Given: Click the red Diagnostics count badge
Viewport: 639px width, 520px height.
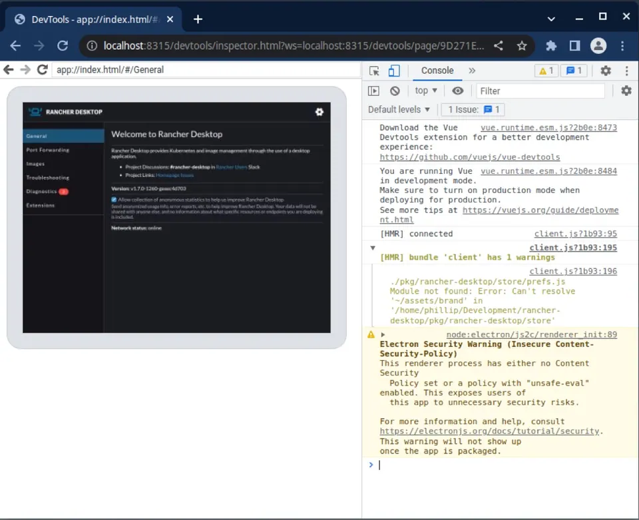Looking at the screenshot, I should 64,192.
